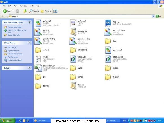Open the Edit menu
The image size is (164, 123).
[10, 6]
